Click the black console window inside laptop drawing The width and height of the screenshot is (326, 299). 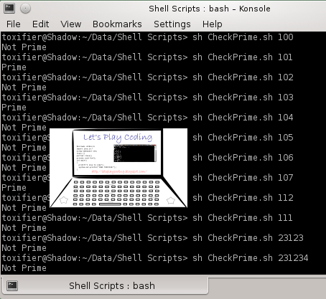135,153
